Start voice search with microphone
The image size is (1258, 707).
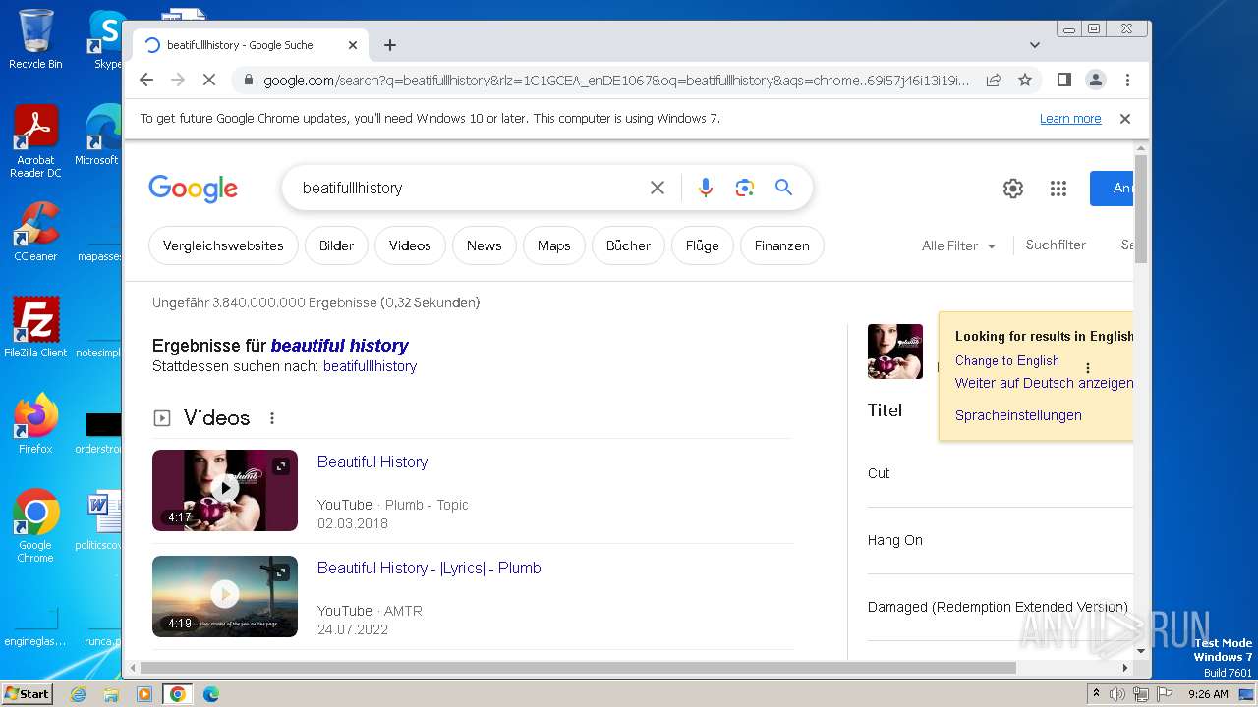[x=705, y=188]
